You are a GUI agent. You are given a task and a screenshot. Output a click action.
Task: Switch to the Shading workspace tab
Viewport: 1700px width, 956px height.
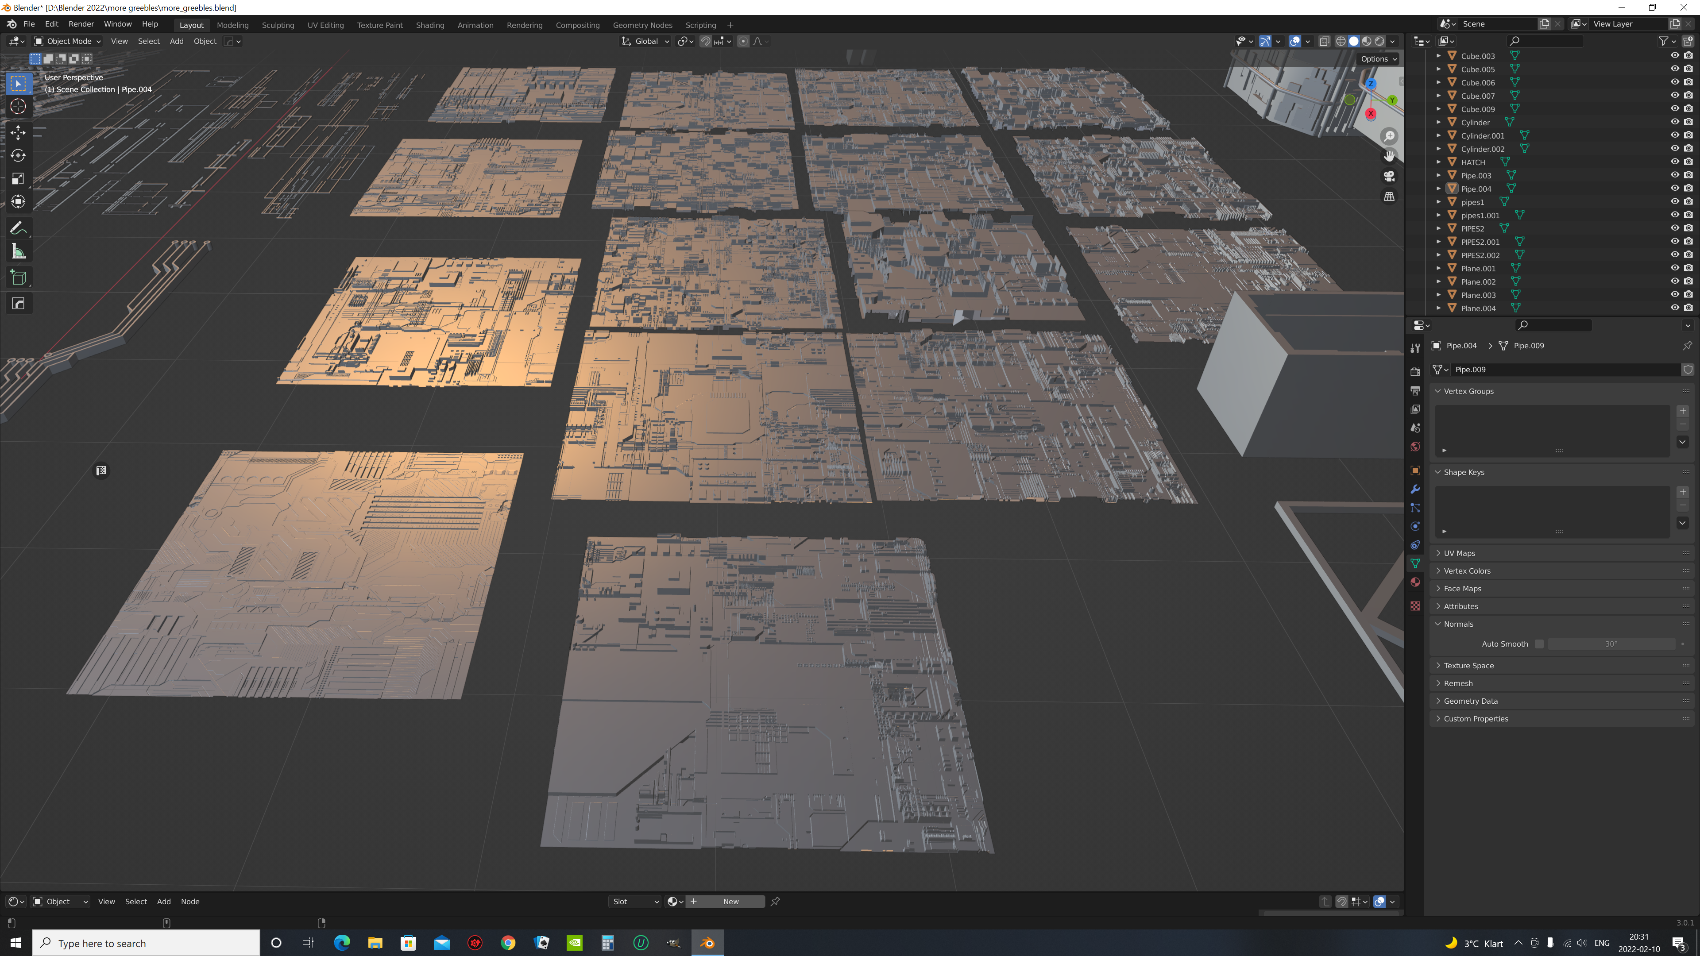[430, 24]
